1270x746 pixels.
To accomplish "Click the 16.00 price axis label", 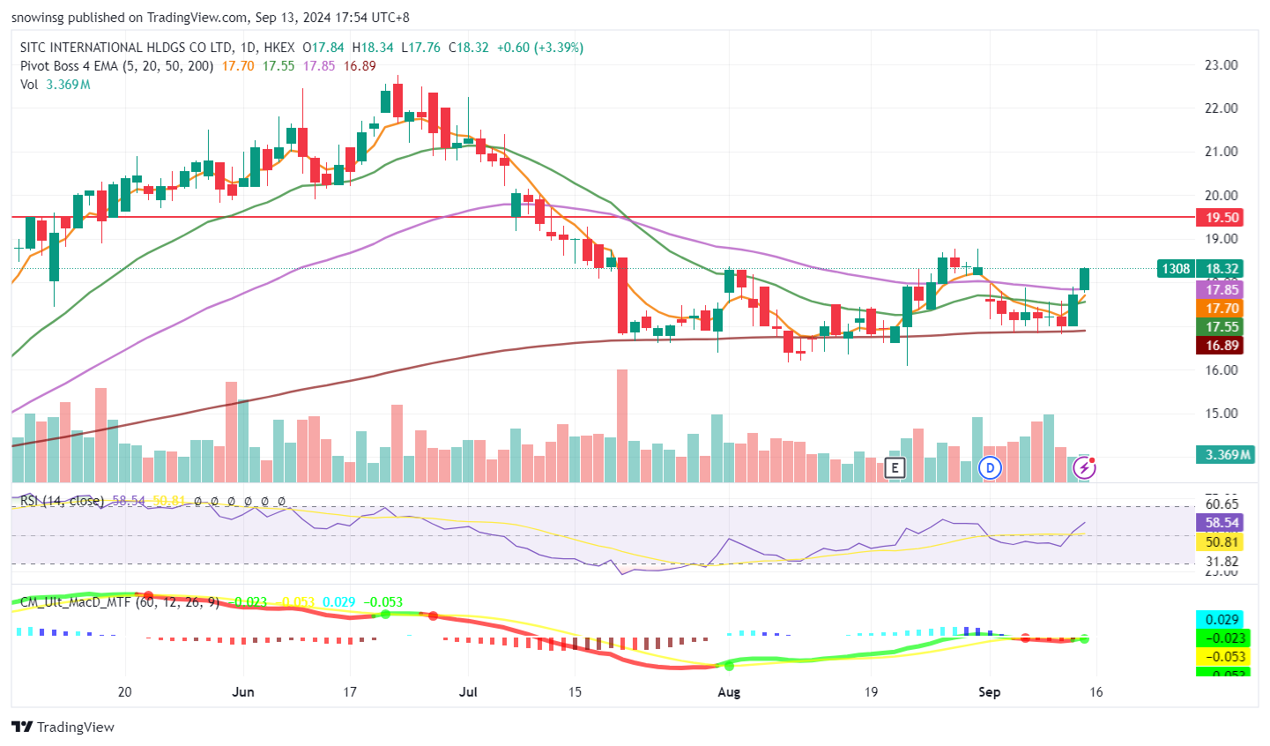I will (x=1221, y=370).
